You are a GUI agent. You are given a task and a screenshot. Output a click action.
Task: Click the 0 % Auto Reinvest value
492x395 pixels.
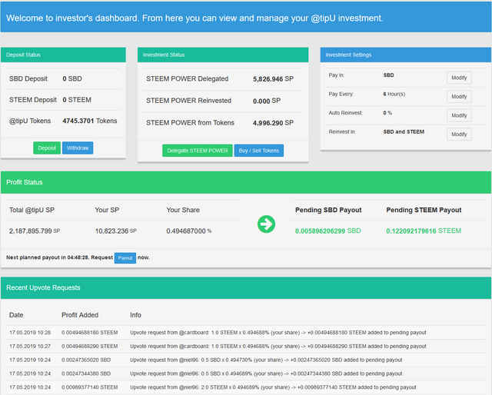[387, 113]
